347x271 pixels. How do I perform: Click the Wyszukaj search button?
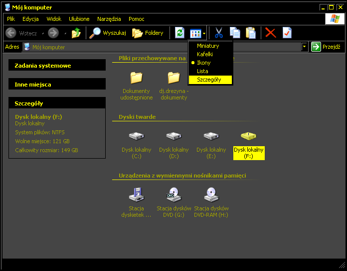(x=108, y=33)
